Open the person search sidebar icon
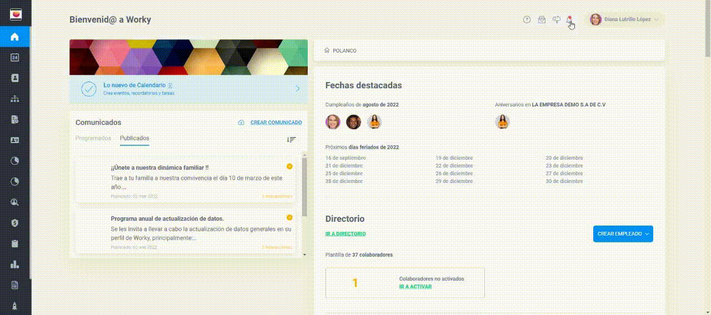The height and width of the screenshot is (315, 711). (15, 202)
